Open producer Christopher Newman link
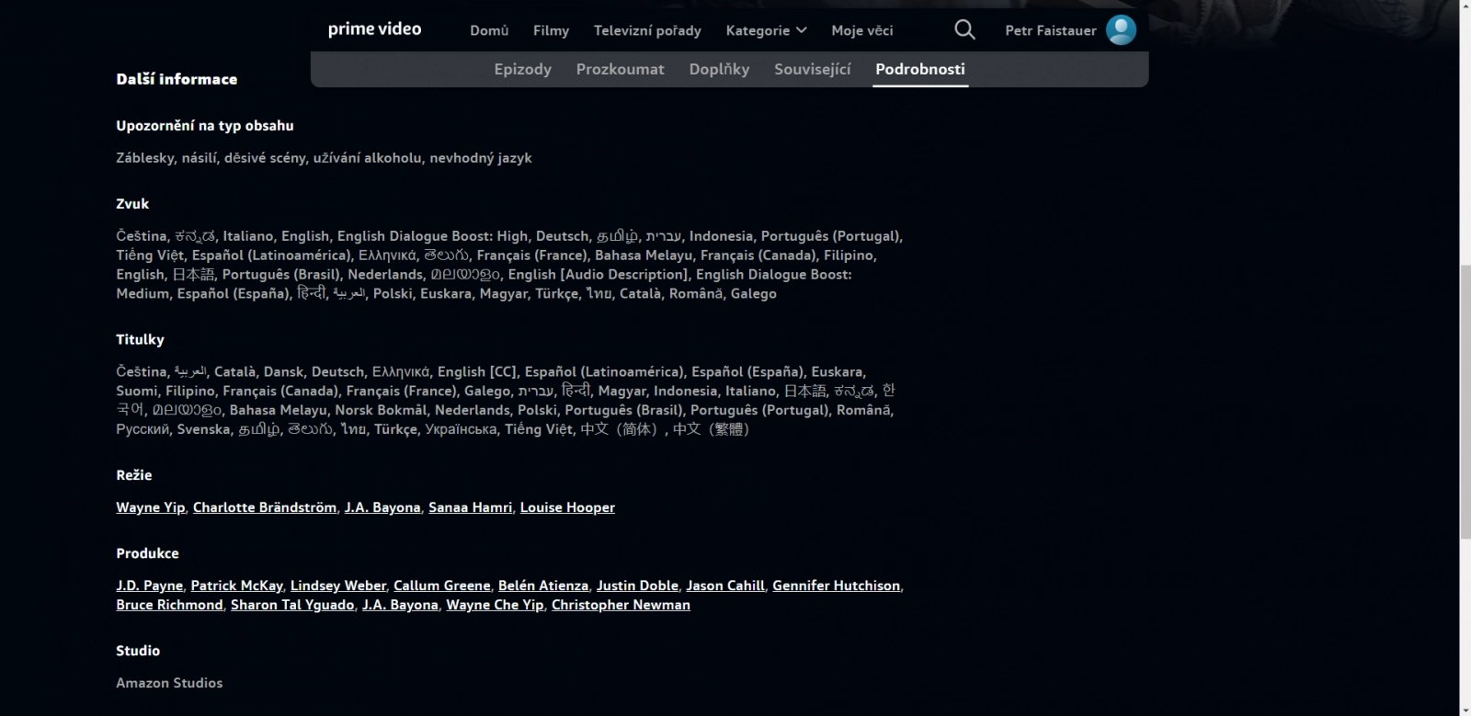1471x716 pixels. (621, 605)
